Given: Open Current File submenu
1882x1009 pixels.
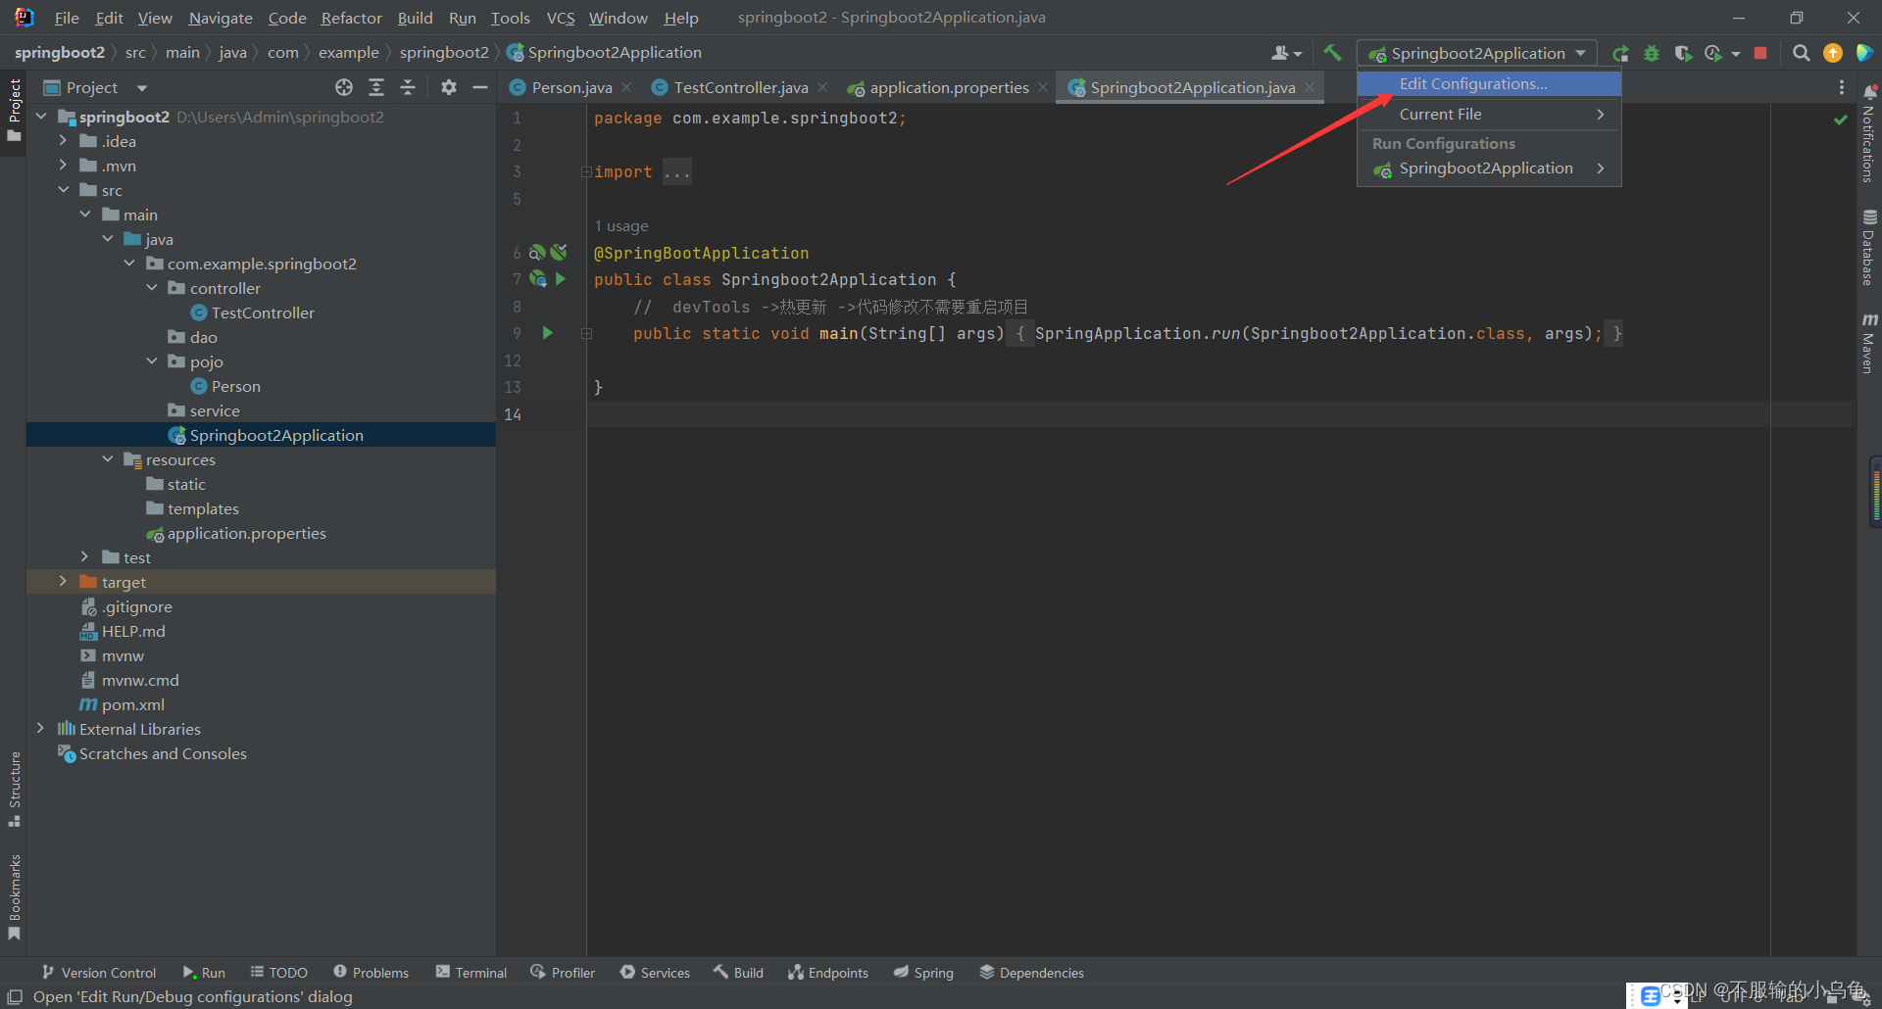Looking at the screenshot, I should [x=1489, y=115].
